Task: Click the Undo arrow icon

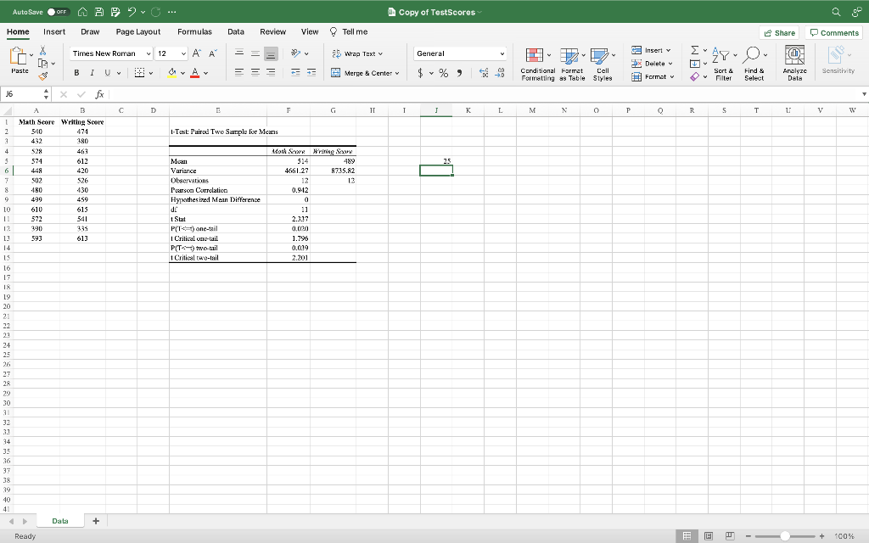Action: pos(132,12)
